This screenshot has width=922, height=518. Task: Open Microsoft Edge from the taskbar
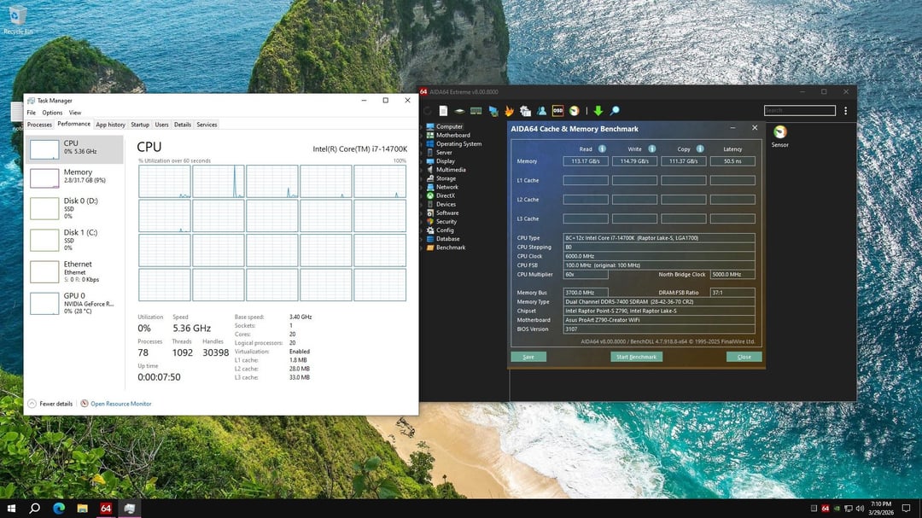[x=59, y=509]
